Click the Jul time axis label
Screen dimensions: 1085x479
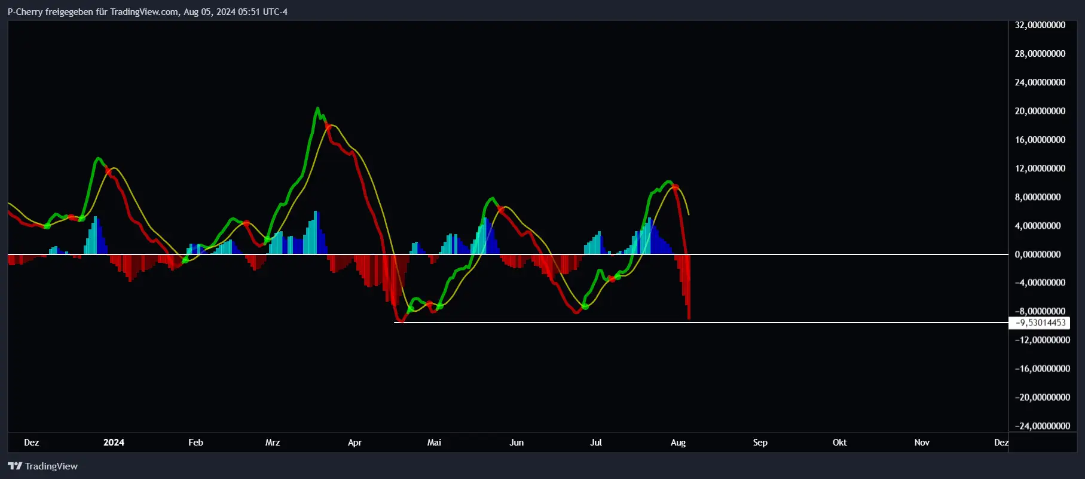pyautogui.click(x=596, y=443)
